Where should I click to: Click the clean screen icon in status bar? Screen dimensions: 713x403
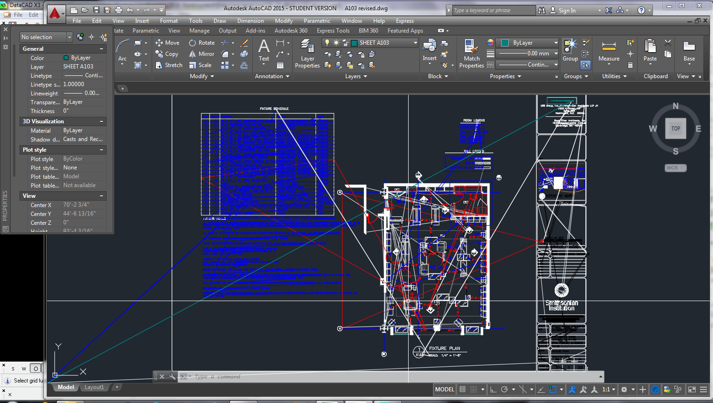692,389
